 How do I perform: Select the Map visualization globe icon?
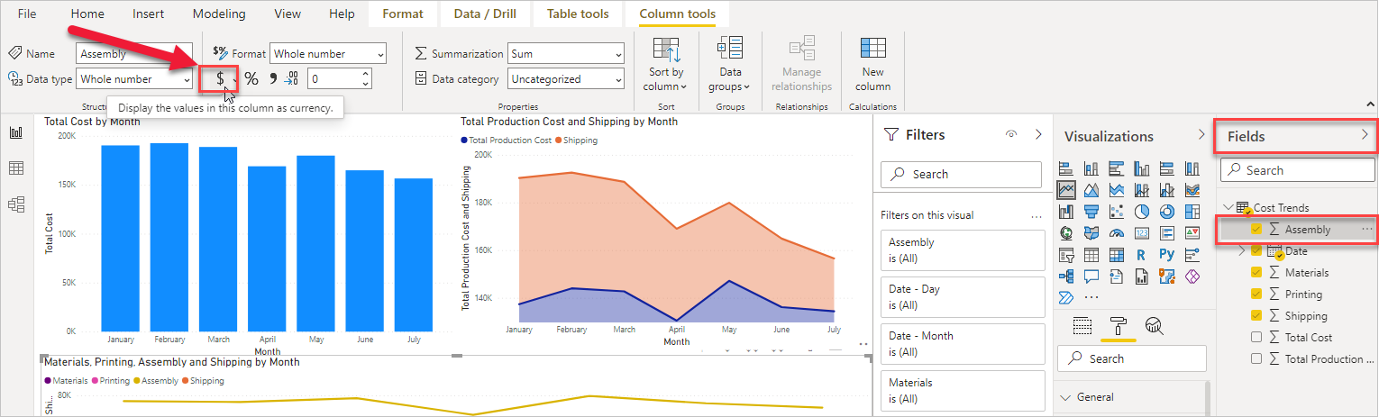pyautogui.click(x=1066, y=233)
